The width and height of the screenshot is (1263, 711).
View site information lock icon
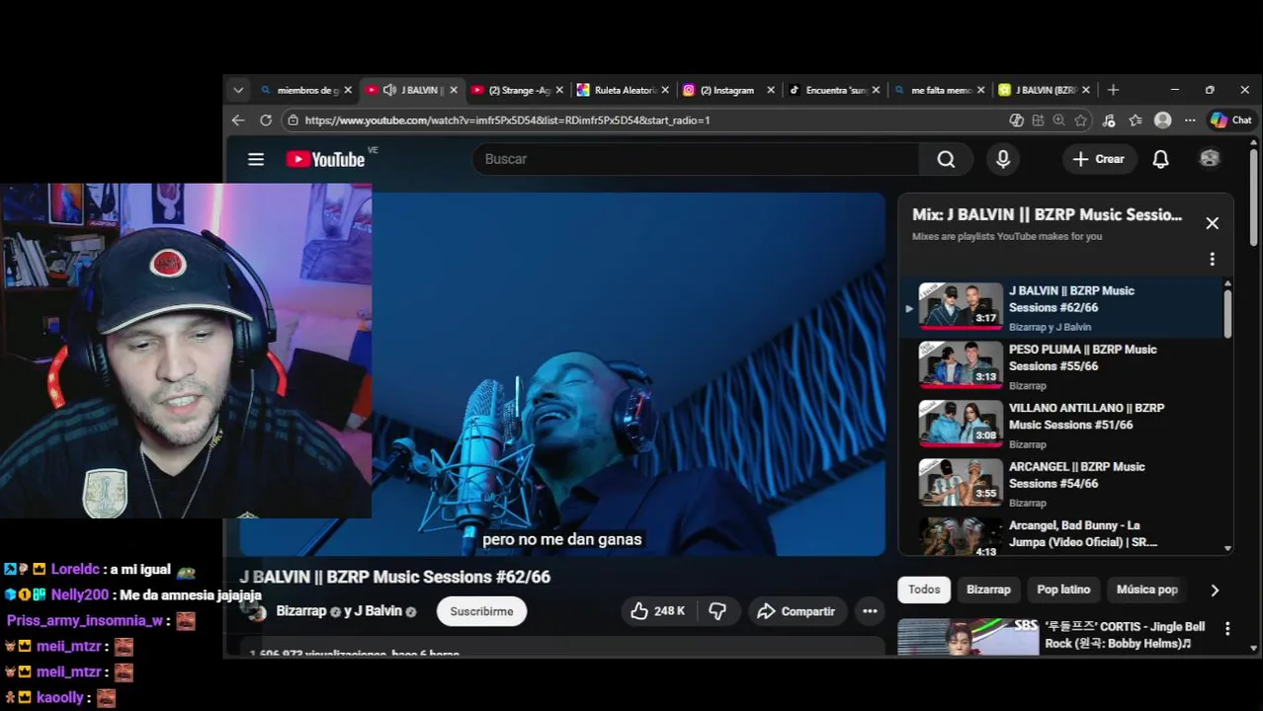click(293, 120)
